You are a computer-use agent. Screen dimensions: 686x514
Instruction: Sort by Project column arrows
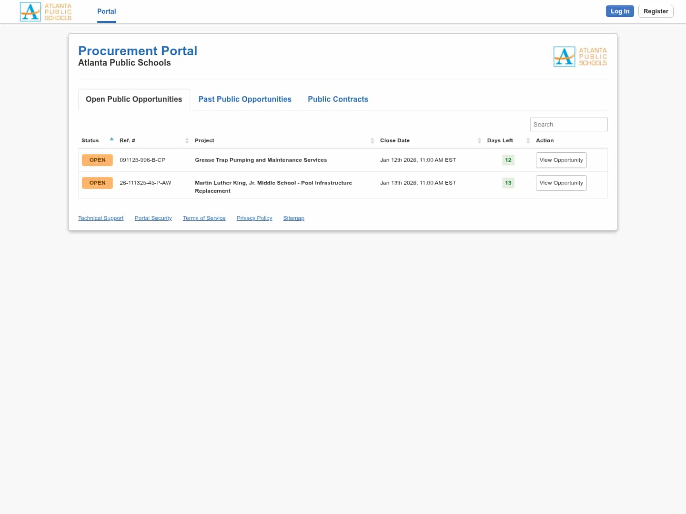coord(372,140)
